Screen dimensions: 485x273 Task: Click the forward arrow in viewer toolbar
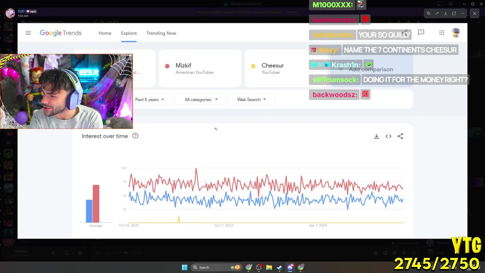point(437,13)
